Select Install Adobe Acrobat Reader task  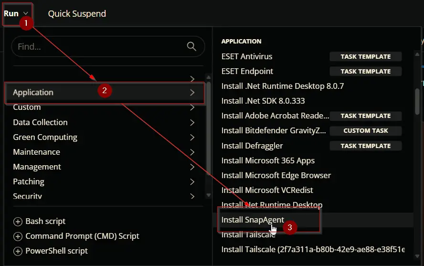click(x=275, y=116)
